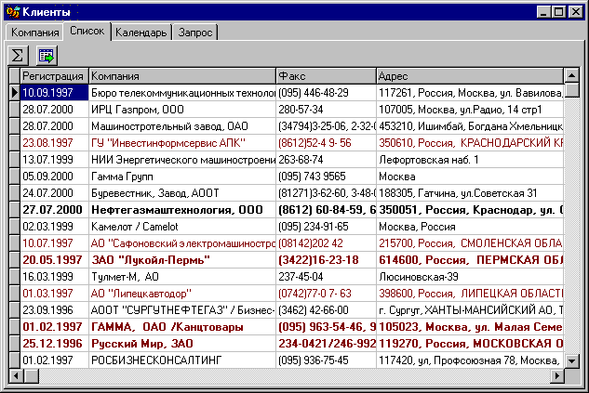
Task: Select ГУ "Инвестинформсервис АПК" company
Action: pyautogui.click(x=182, y=143)
